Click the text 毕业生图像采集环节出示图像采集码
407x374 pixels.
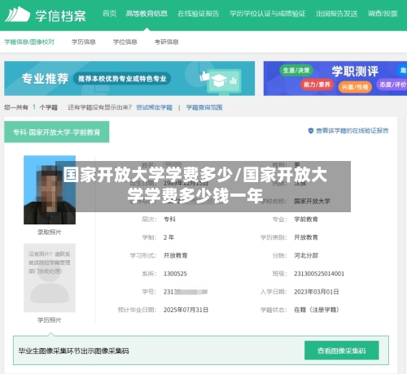[73, 351]
